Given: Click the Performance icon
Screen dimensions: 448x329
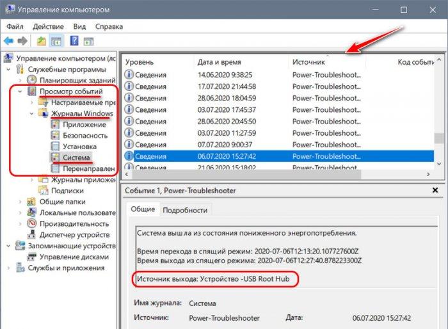Looking at the screenshot, I should (x=31, y=223).
